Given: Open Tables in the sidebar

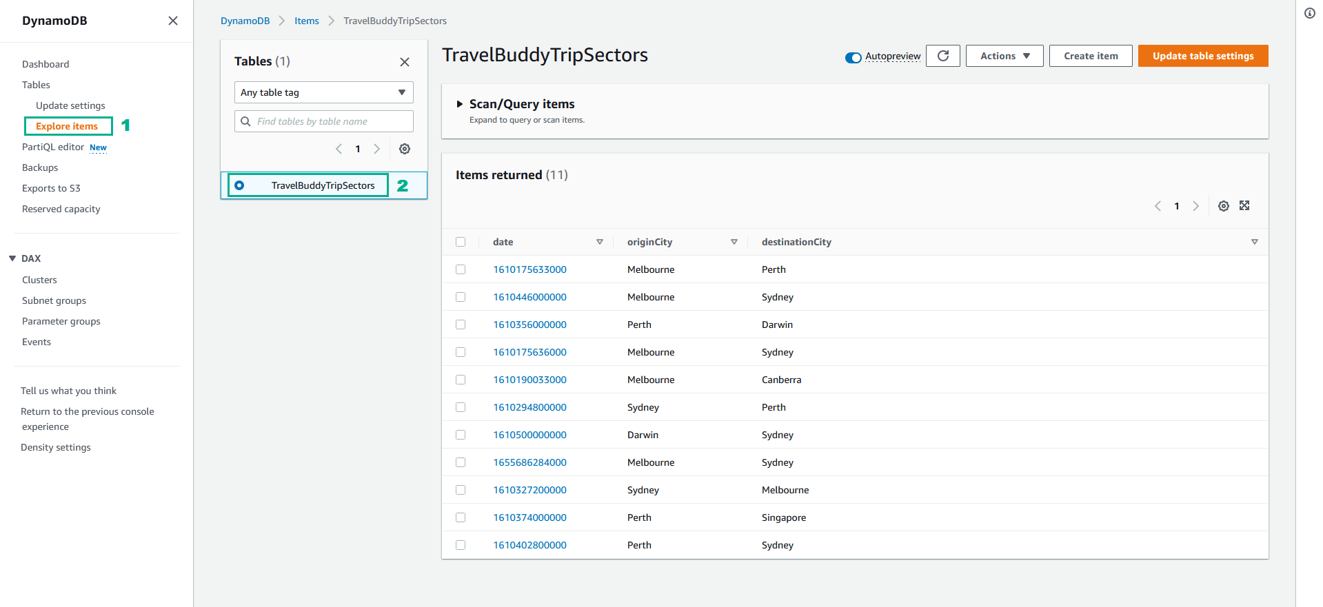Looking at the screenshot, I should [36, 85].
